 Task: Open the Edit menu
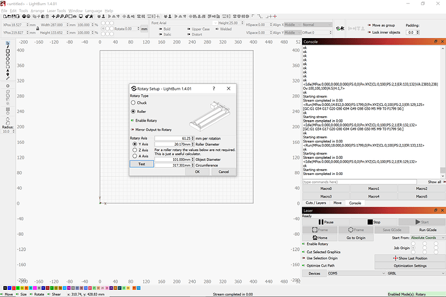click(13, 11)
